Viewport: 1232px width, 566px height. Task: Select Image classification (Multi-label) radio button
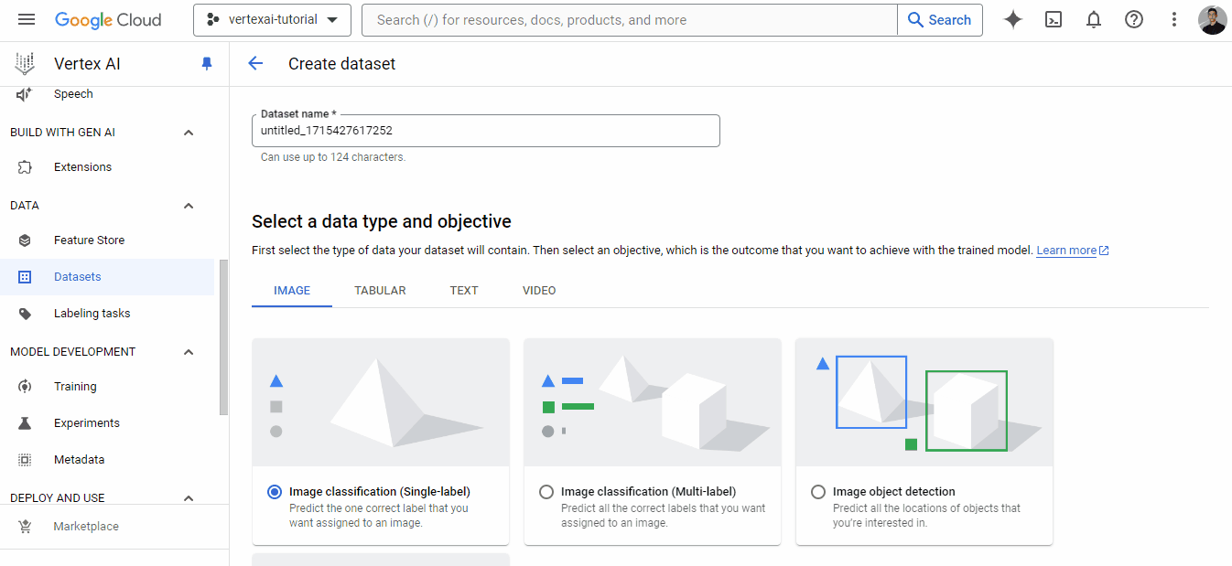coord(546,492)
